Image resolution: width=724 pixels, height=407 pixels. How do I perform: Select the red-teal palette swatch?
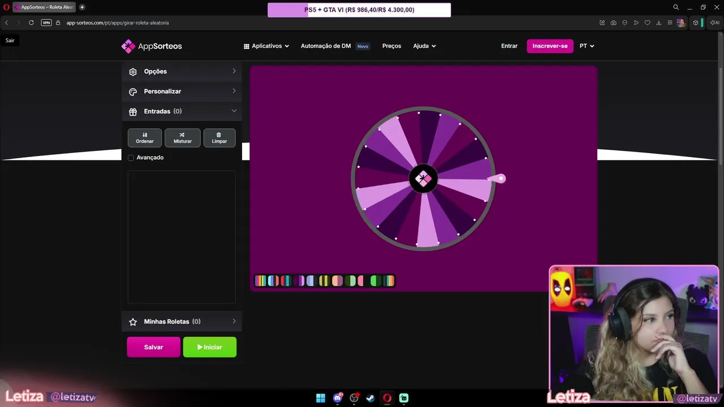pos(286,281)
